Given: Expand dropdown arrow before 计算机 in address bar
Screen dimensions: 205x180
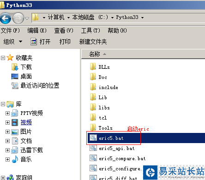Looking at the screenshot, I should (x=44, y=18).
